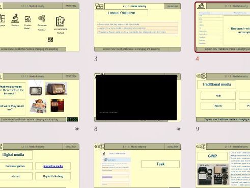Select the GIMP slide thumbnail
The width and height of the screenshot is (250, 188).
click(x=223, y=166)
